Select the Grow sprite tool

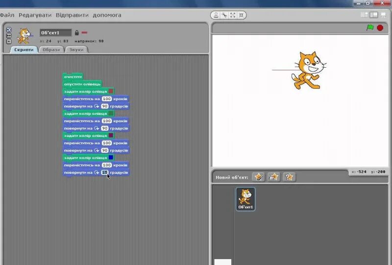pyautogui.click(x=233, y=15)
